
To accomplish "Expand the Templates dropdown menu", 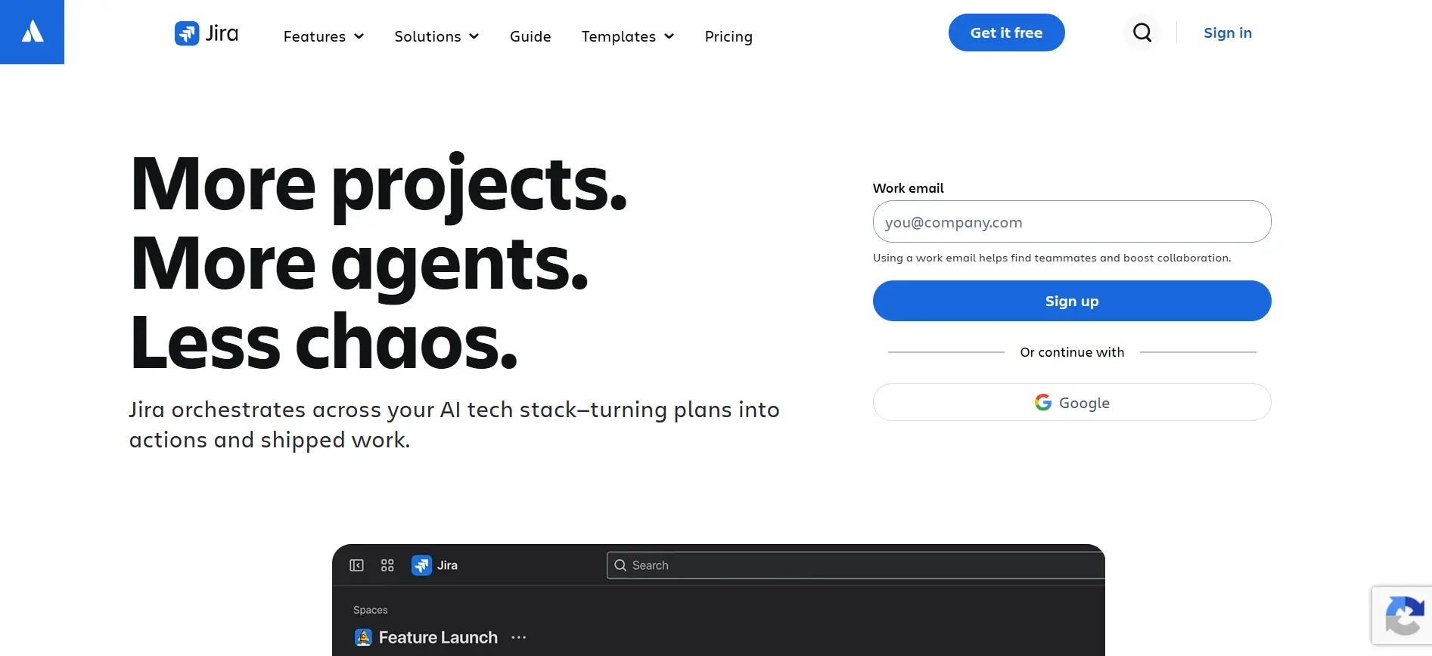I will [627, 36].
